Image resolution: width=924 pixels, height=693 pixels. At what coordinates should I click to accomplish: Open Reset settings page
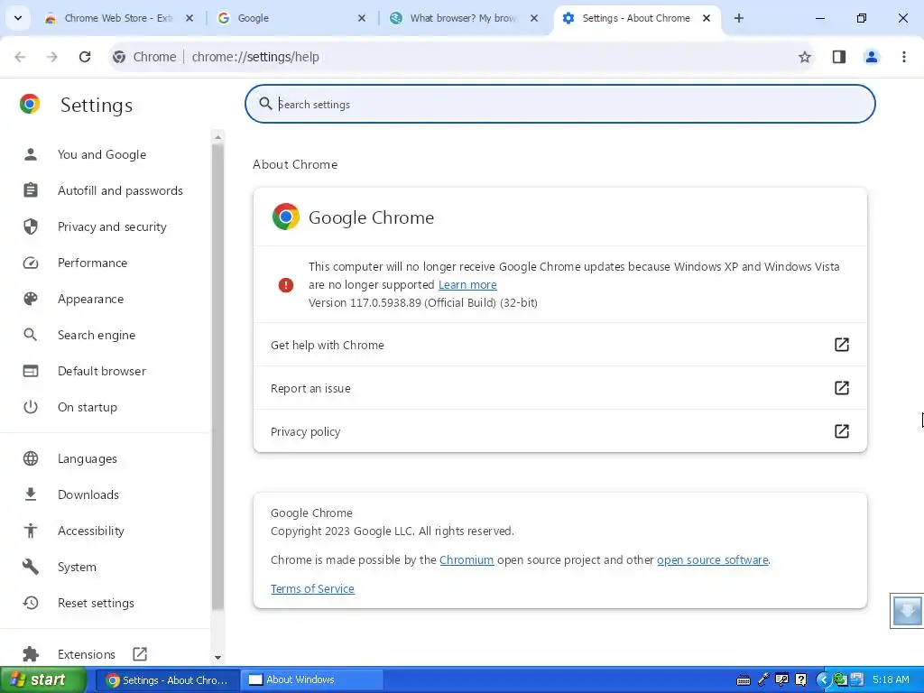coord(96,603)
